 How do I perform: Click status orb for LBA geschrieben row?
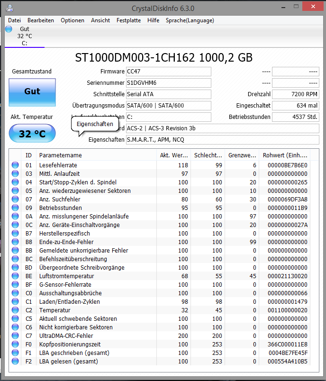tap(15, 353)
